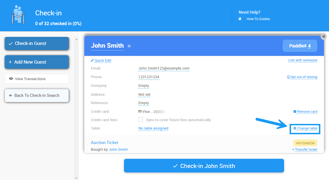Screen dimensions: 329x180
Task: Close the guest details panel
Action: (x=323, y=36)
